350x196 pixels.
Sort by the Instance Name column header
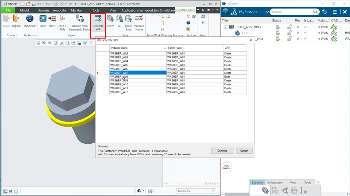pyautogui.click(x=138, y=48)
